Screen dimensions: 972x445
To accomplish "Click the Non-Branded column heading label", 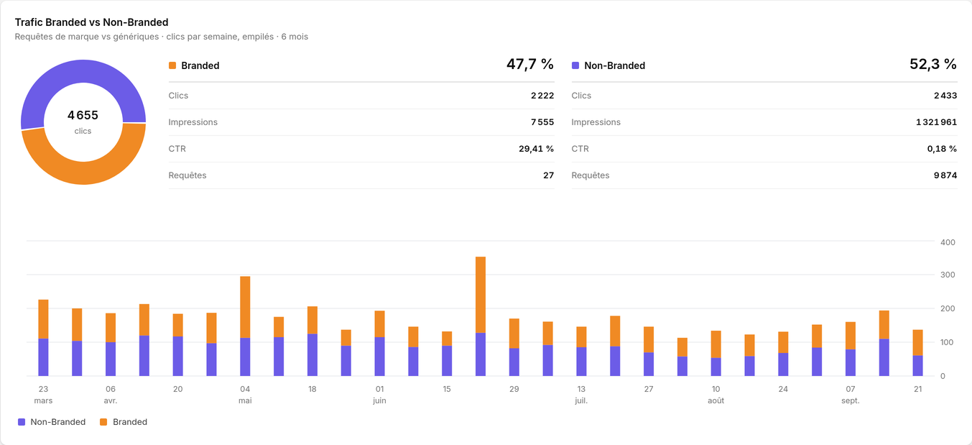I will coord(615,65).
